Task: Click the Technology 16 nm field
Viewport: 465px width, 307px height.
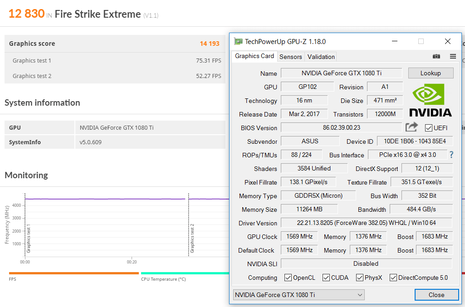Action: click(304, 101)
